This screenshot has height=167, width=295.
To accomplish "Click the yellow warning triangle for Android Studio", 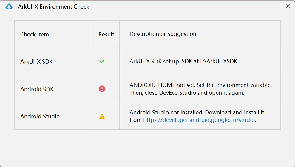I will tap(102, 116).
